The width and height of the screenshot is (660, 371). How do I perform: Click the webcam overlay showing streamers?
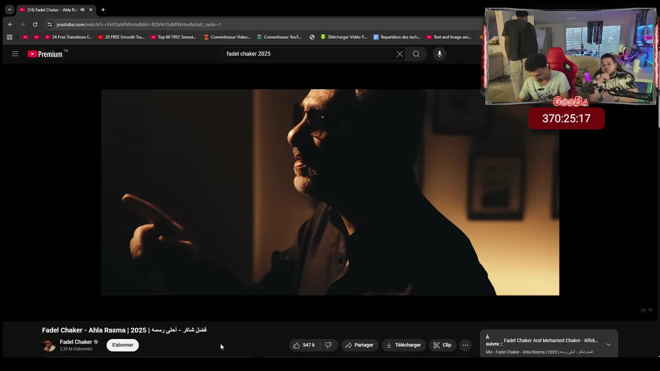(570, 56)
